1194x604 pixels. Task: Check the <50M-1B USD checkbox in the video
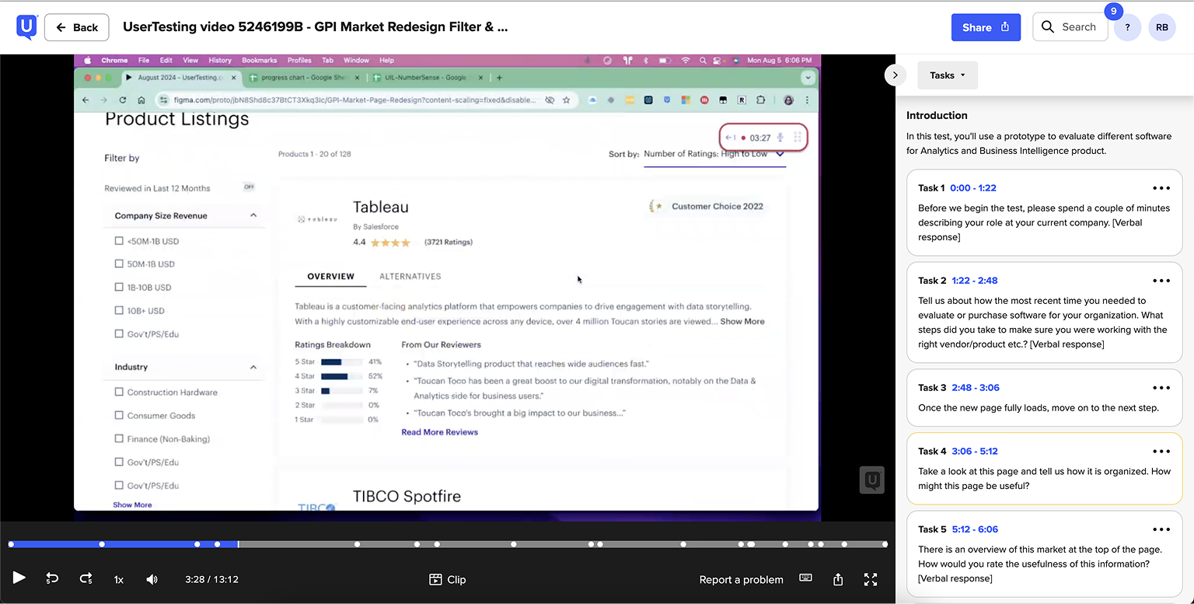click(119, 241)
